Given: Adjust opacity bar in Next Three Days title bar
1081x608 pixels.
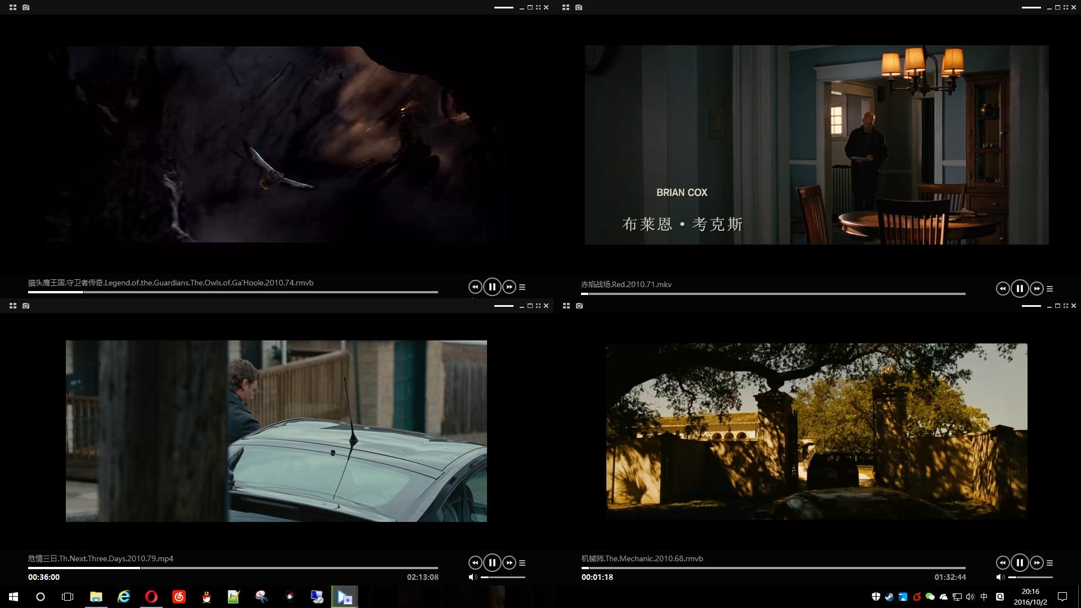Looking at the screenshot, I should click(x=504, y=306).
